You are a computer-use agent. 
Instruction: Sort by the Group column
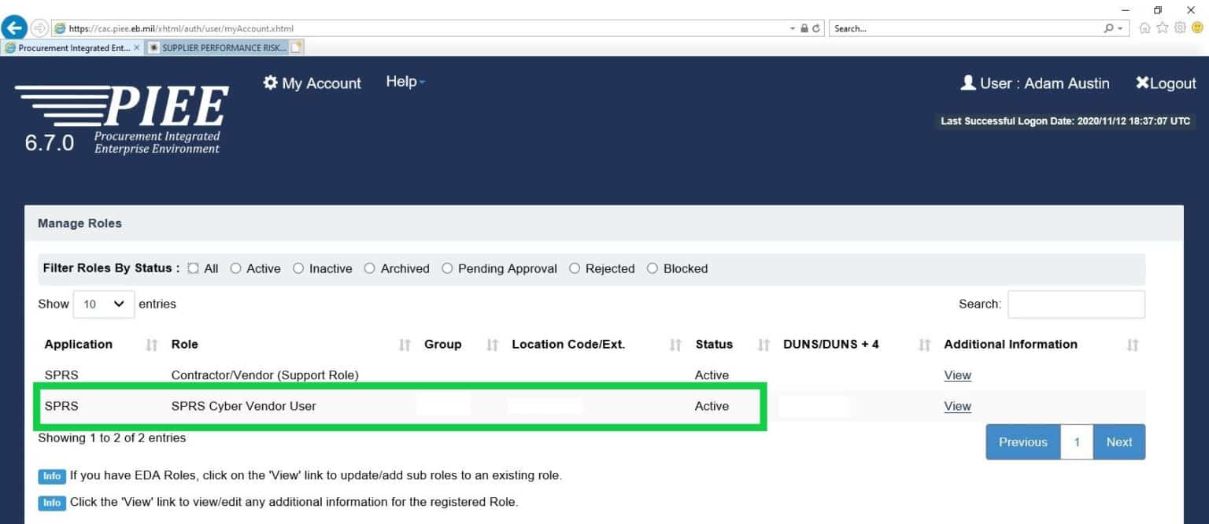[493, 345]
